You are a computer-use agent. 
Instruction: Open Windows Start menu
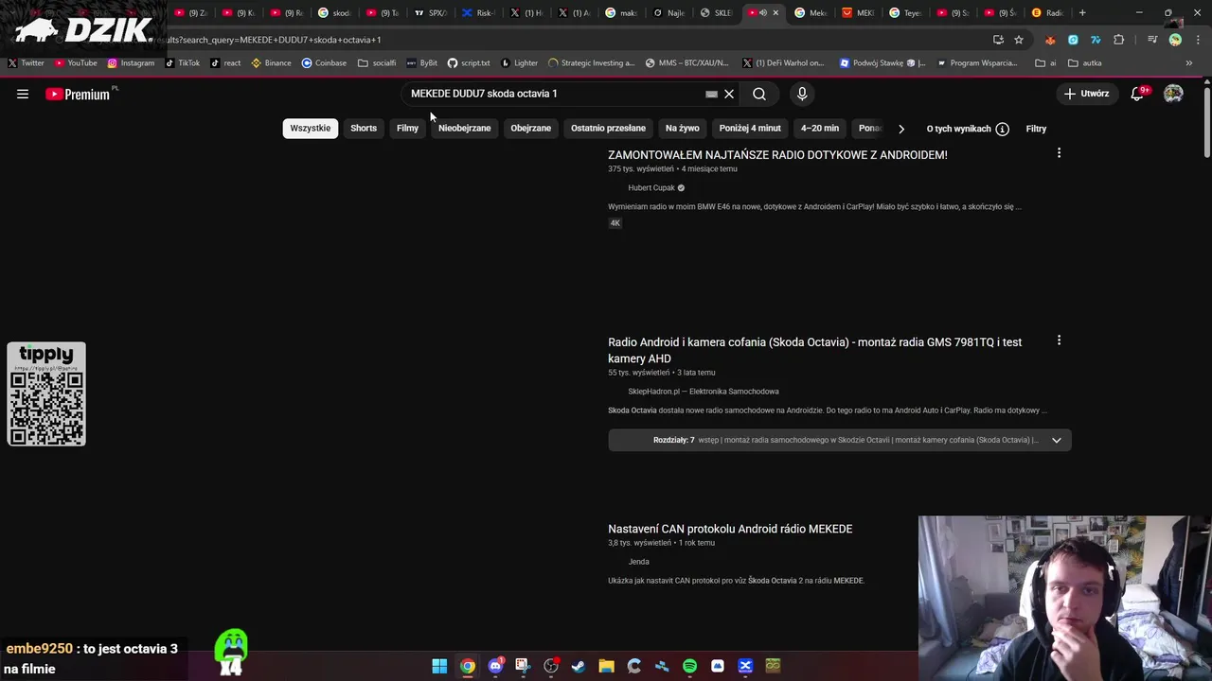(439, 666)
